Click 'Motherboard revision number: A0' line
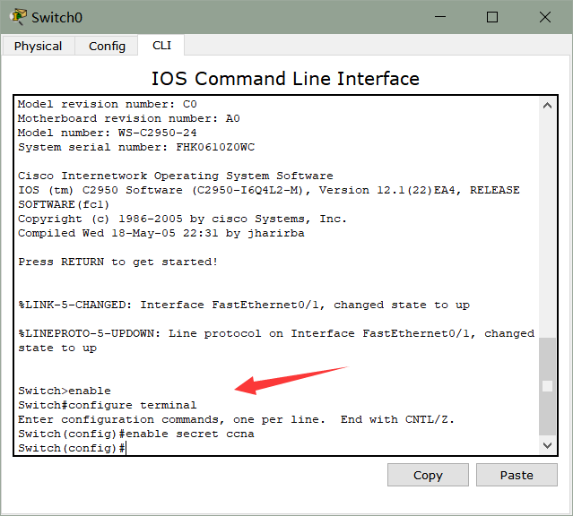This screenshot has height=516, width=573. (x=128, y=118)
